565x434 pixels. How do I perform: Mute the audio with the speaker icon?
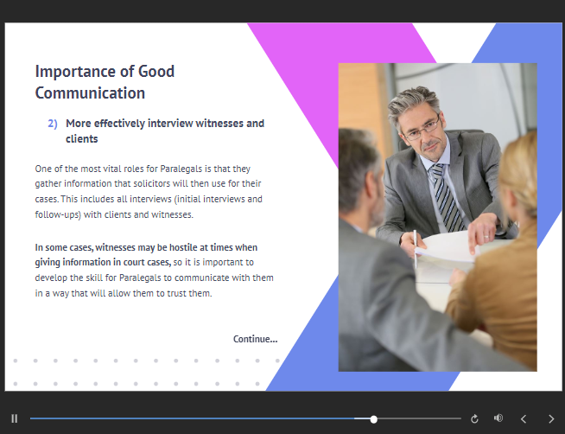pyautogui.click(x=498, y=418)
